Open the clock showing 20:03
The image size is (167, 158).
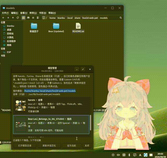point(160,155)
